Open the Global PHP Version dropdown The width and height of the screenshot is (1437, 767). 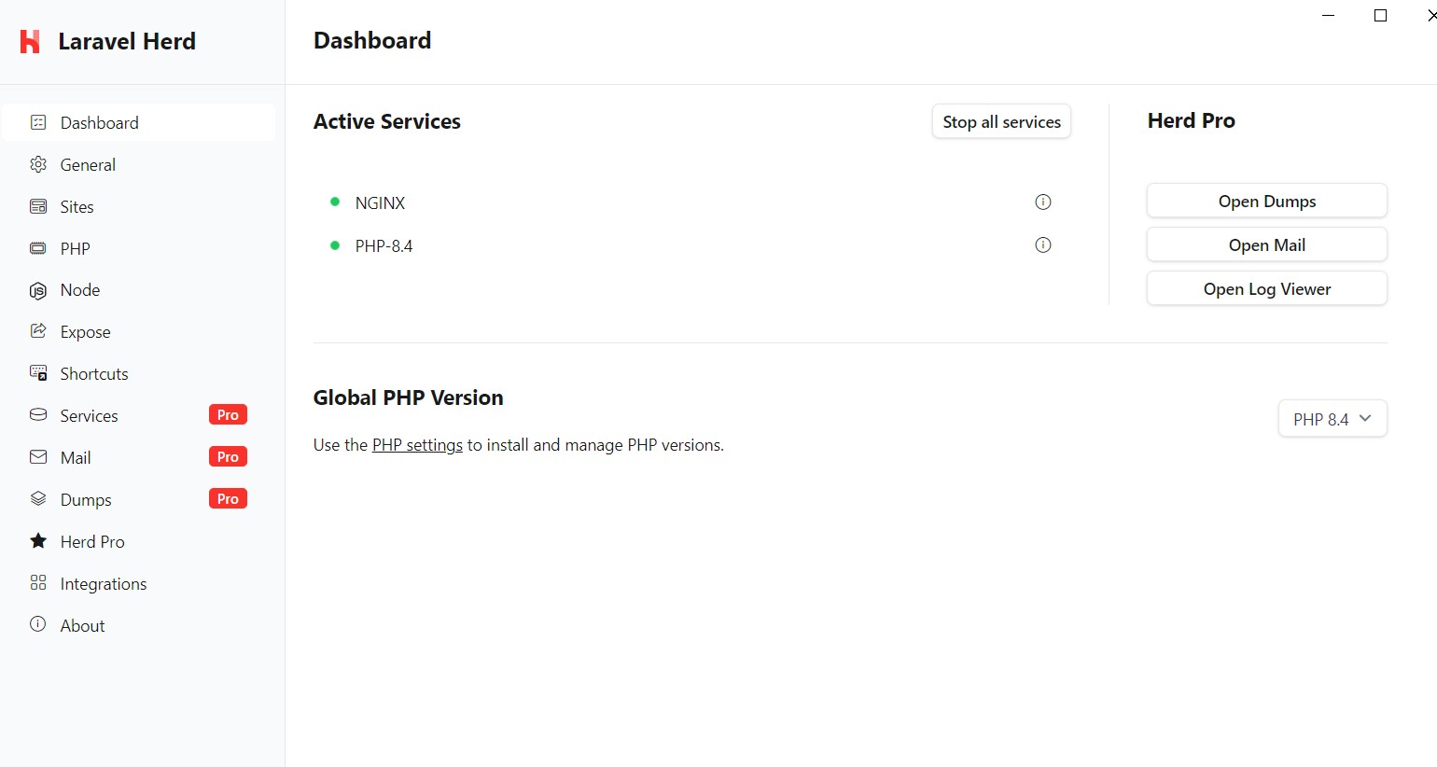(x=1332, y=419)
